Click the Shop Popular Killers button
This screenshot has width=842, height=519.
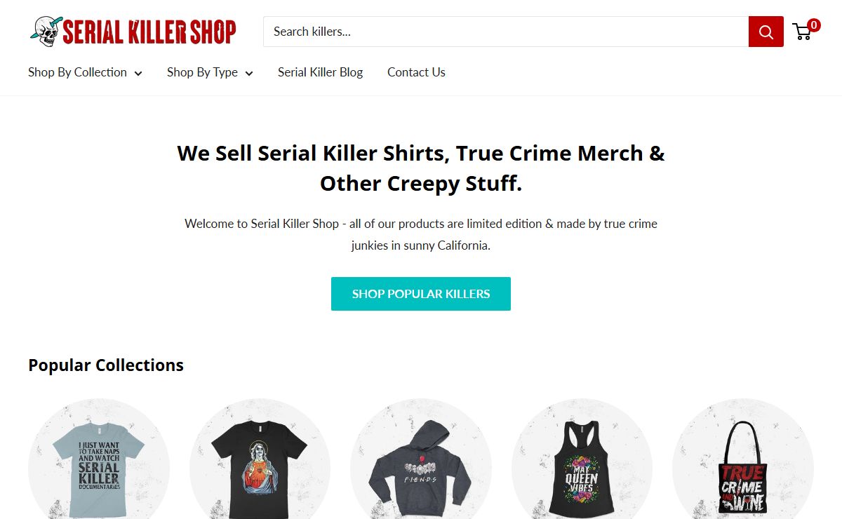421,294
